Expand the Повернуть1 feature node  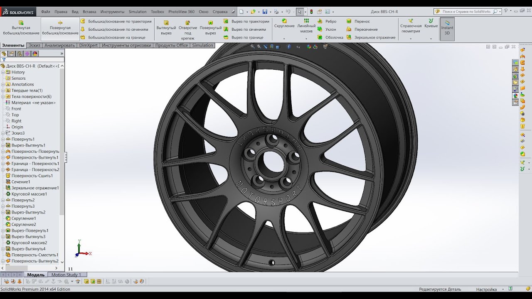point(3,139)
